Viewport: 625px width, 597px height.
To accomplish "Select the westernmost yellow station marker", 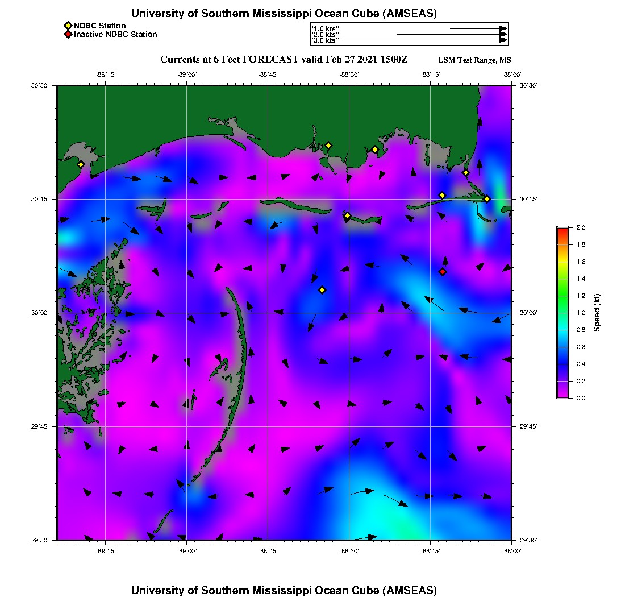I will tap(81, 164).
